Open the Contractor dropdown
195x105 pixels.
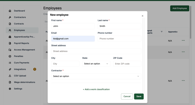(x=96, y=76)
